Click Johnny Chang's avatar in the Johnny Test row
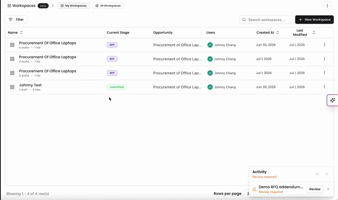This screenshot has height=200, width=338. 210,87
